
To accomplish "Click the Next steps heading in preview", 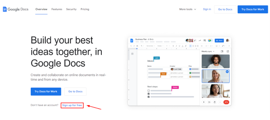I will [x=152, y=87].
